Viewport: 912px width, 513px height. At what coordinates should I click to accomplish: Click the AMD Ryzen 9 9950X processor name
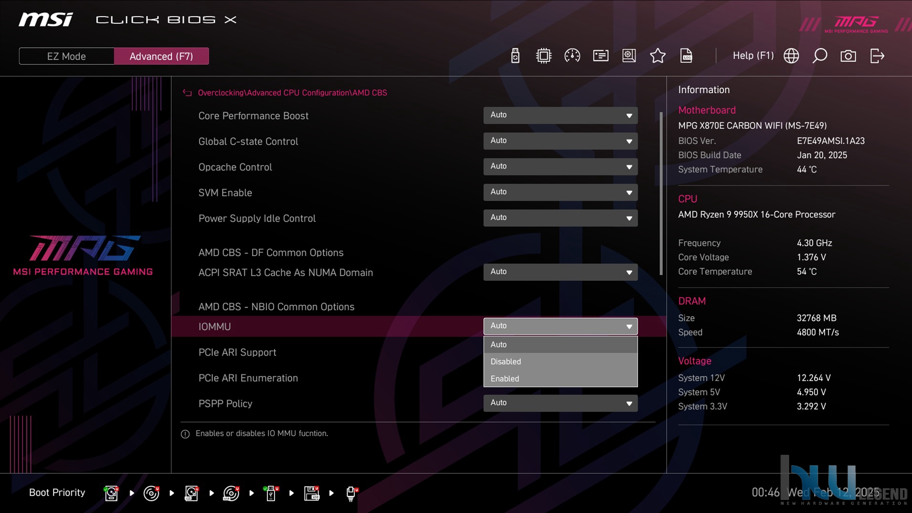pyautogui.click(x=756, y=214)
